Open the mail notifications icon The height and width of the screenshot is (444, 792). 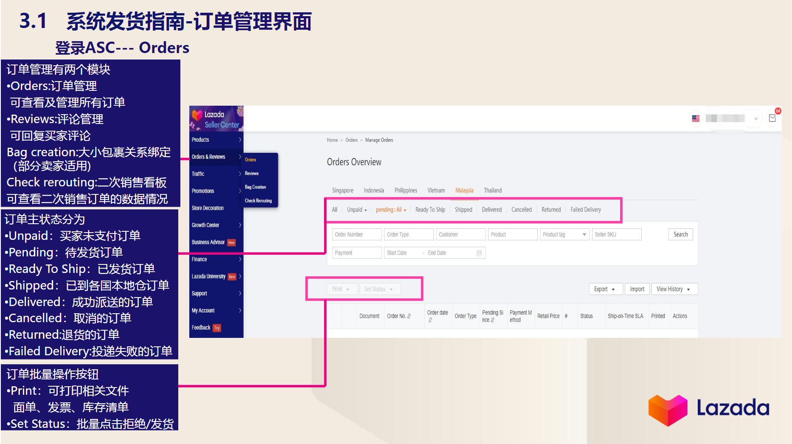coord(772,118)
